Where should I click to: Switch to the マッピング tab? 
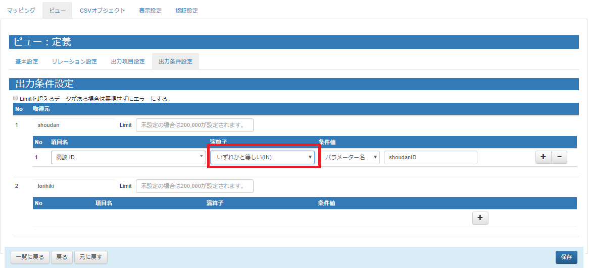coord(21,11)
